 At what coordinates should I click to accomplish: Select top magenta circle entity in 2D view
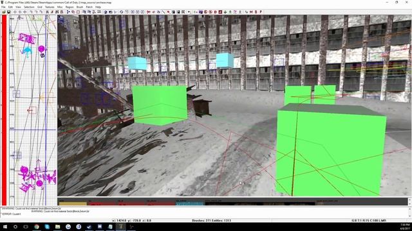click(41, 49)
